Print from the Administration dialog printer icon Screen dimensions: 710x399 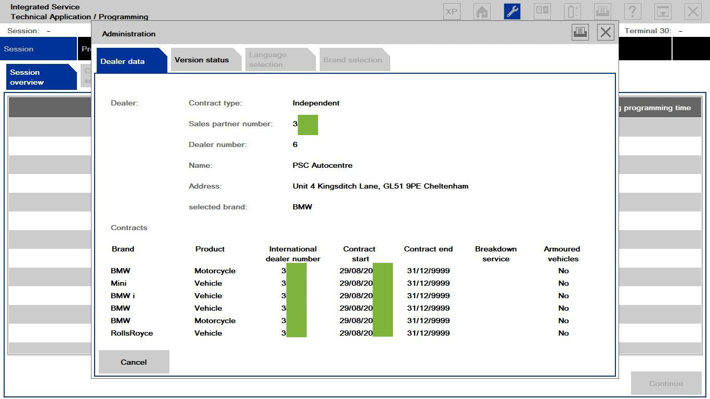(580, 33)
